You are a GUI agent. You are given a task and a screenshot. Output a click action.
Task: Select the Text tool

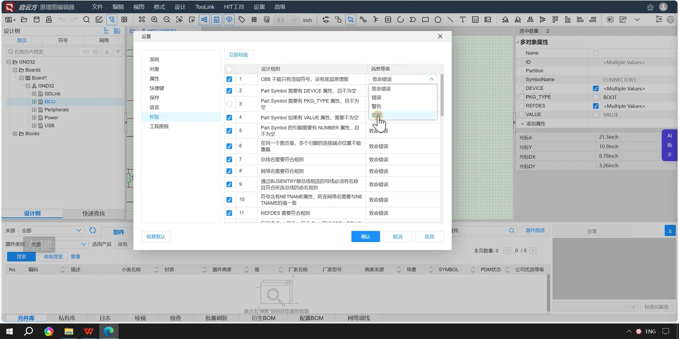(462, 19)
